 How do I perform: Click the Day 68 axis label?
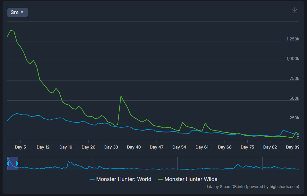(225, 147)
